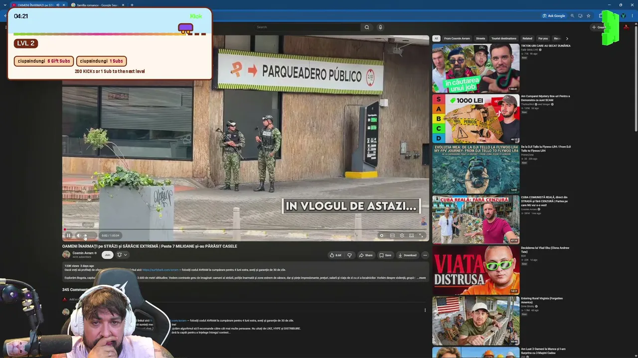The height and width of the screenshot is (358, 638).
Task: Download the video using the Download button
Action: click(x=407, y=255)
